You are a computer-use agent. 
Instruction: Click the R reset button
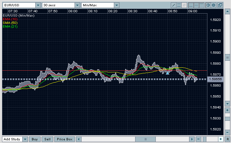point(227,139)
